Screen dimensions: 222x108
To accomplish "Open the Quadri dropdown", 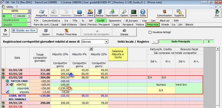I will tap(29, 25).
